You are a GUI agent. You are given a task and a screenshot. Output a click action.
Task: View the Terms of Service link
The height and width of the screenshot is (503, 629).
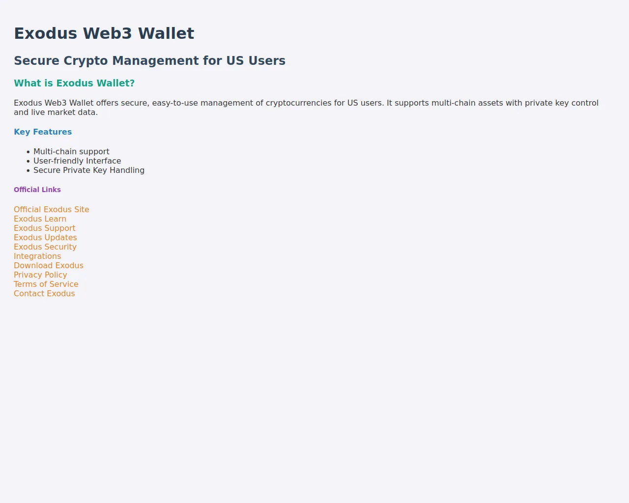point(46,284)
